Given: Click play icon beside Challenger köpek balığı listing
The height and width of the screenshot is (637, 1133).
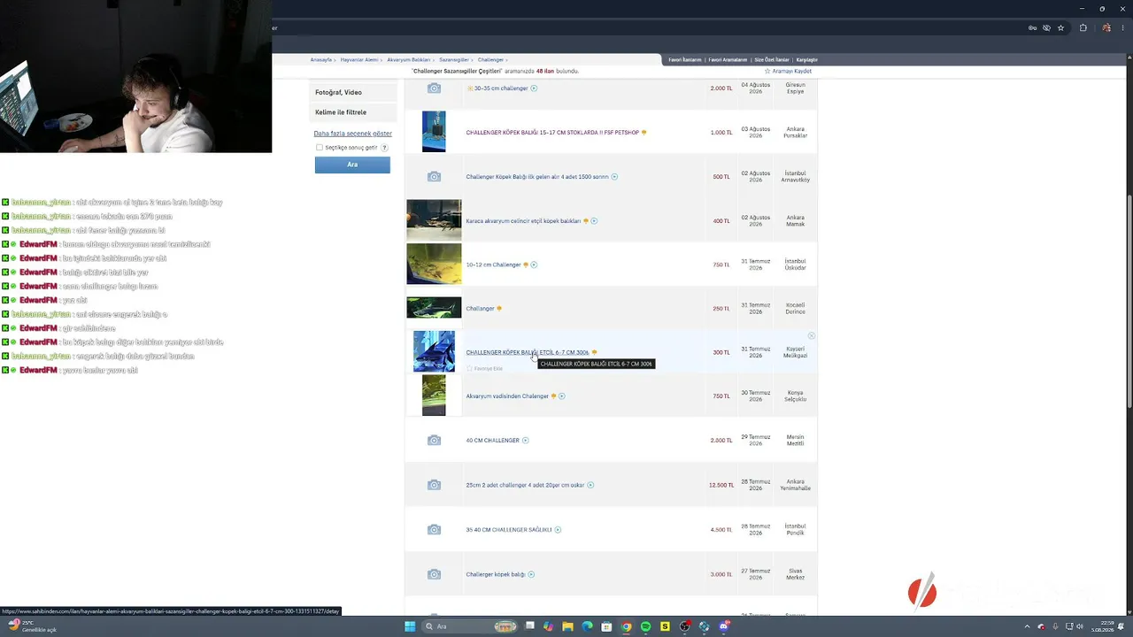Looking at the screenshot, I should coord(531,574).
